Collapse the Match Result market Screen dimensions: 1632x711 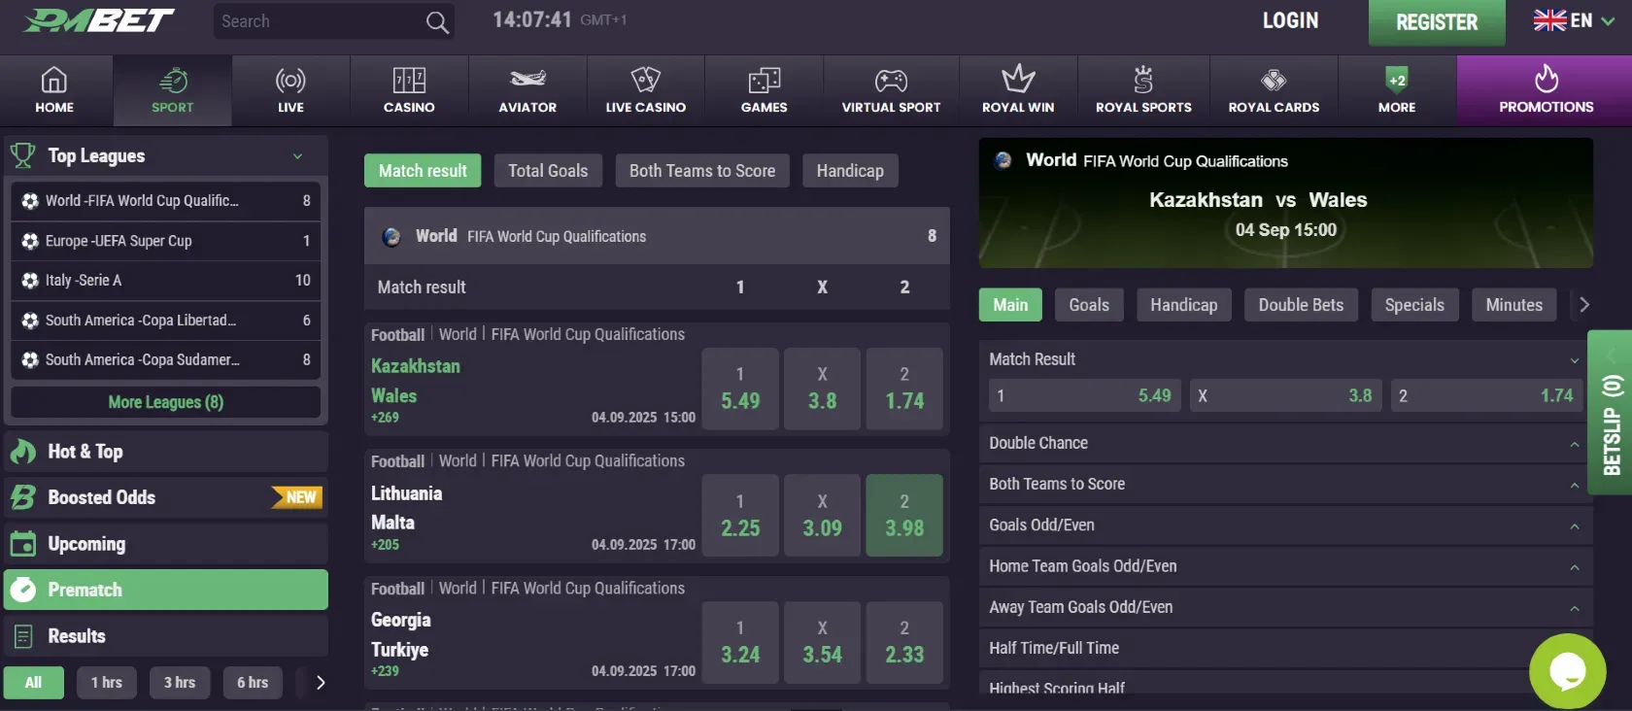pyautogui.click(x=1575, y=360)
